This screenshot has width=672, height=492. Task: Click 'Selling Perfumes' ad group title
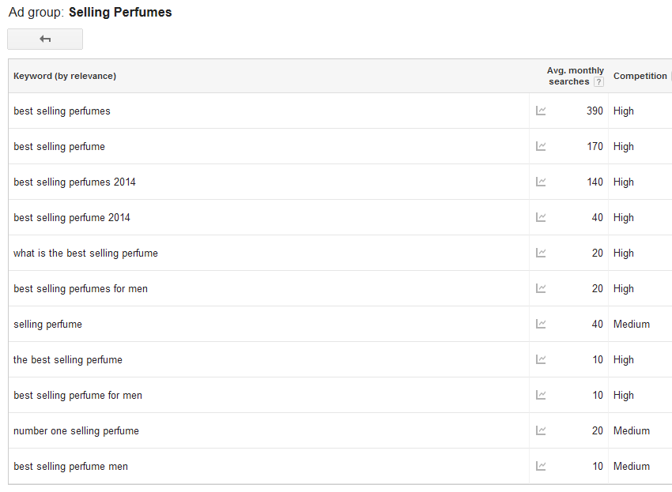pyautogui.click(x=120, y=13)
